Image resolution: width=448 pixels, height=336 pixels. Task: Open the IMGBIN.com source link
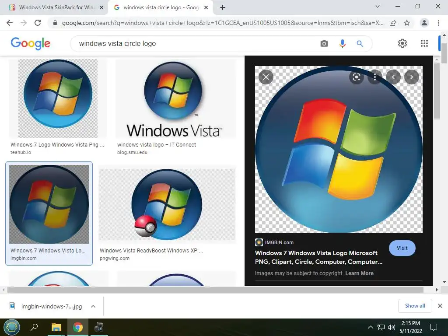(x=279, y=242)
